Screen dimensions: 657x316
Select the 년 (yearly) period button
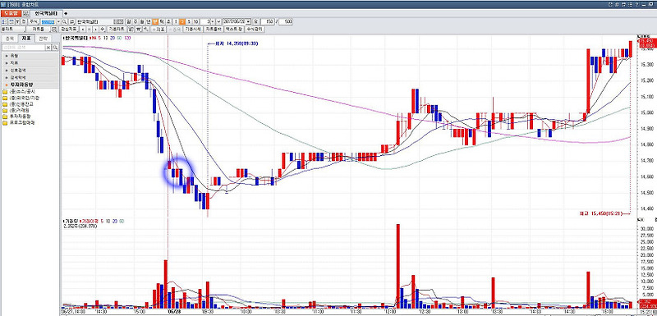149,22
